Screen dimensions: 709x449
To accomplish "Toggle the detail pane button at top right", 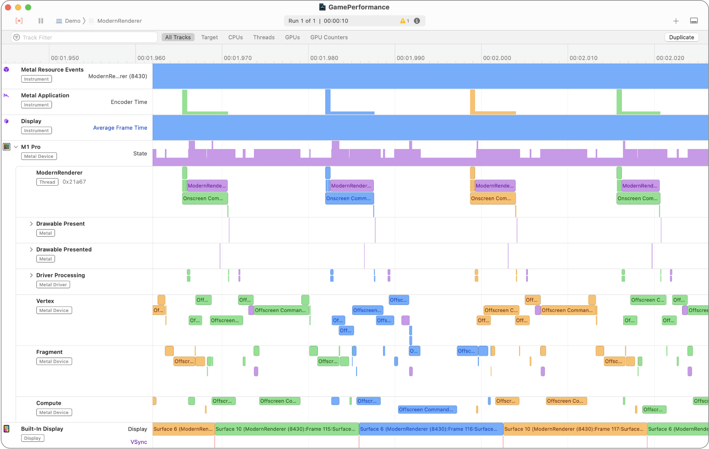I will coord(694,21).
